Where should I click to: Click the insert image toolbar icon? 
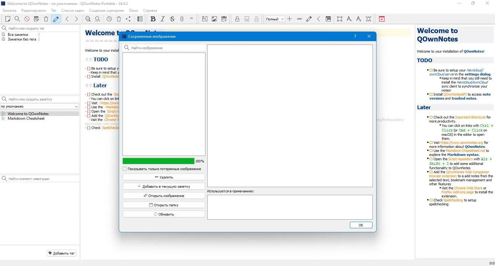[x=214, y=19]
